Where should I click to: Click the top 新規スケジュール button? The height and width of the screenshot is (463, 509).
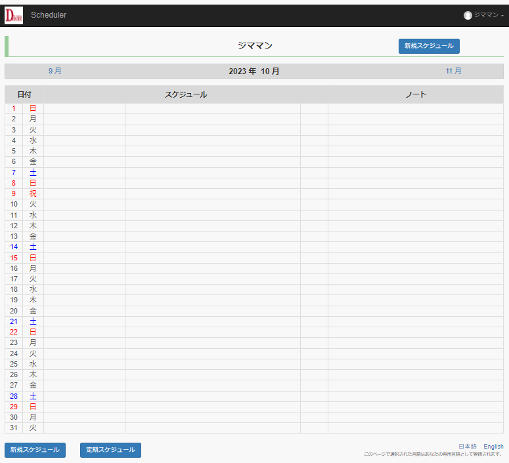429,46
